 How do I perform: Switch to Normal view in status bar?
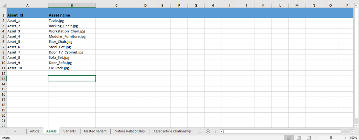(289, 138)
